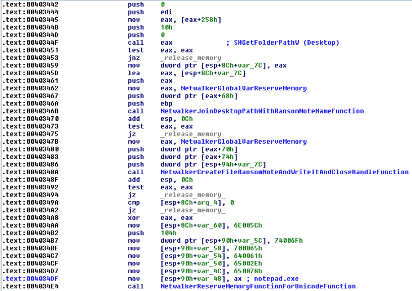Click add esp, 0Ch at 0040348F
The image size is (412, 291).
pyautogui.click(x=177, y=180)
